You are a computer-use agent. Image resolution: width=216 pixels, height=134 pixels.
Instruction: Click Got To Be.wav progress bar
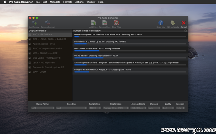pos(130,58)
